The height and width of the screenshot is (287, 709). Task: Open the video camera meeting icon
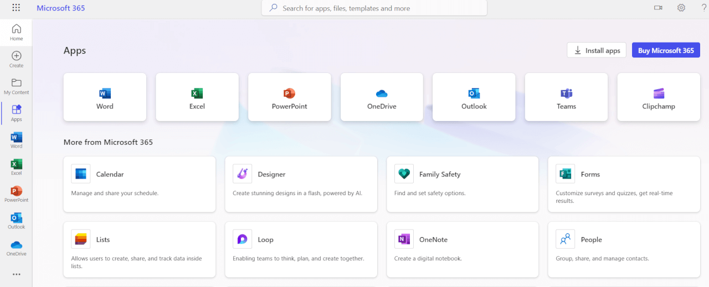pyautogui.click(x=658, y=8)
